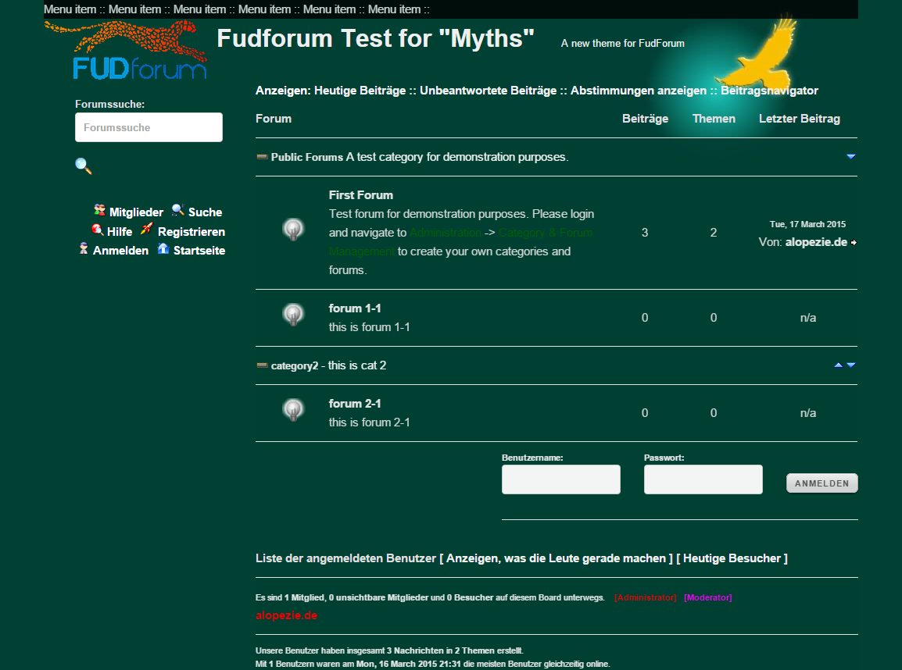This screenshot has height=670, width=902.
Task: Click red alopezie.de username in online list
Action: tap(286, 615)
